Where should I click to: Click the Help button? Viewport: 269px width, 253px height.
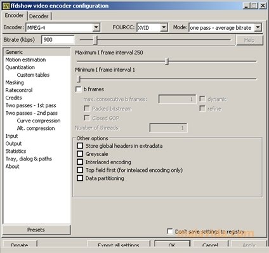click(249, 40)
